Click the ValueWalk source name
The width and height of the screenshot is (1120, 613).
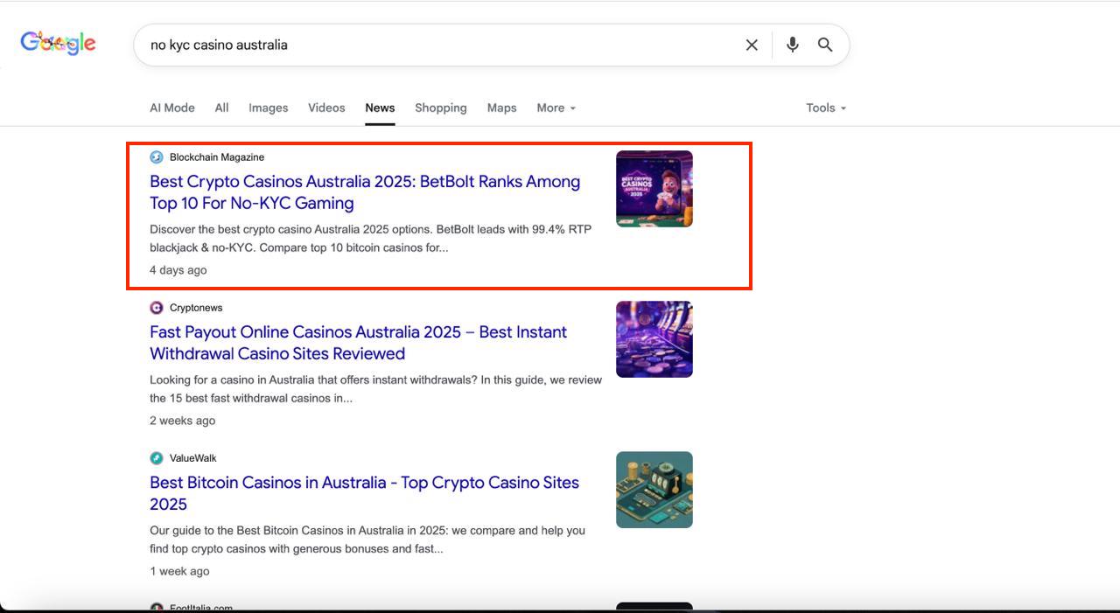pos(193,458)
